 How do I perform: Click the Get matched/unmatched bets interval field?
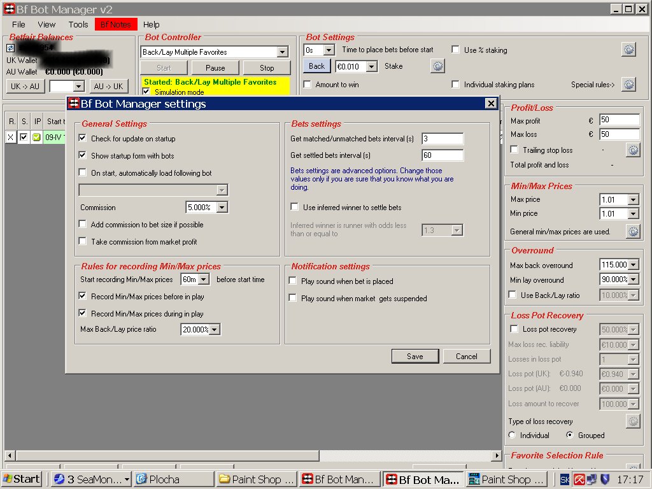coord(443,138)
